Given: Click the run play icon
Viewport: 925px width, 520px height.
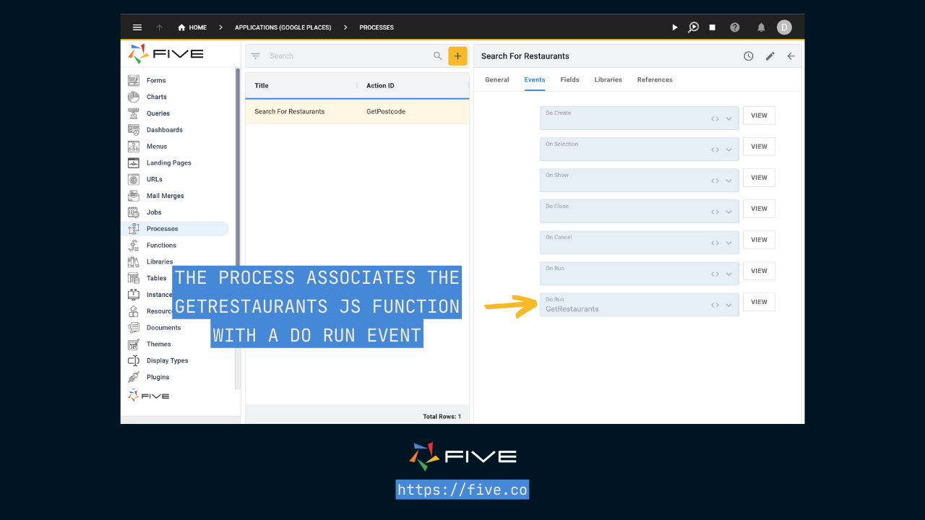Looking at the screenshot, I should [x=675, y=27].
